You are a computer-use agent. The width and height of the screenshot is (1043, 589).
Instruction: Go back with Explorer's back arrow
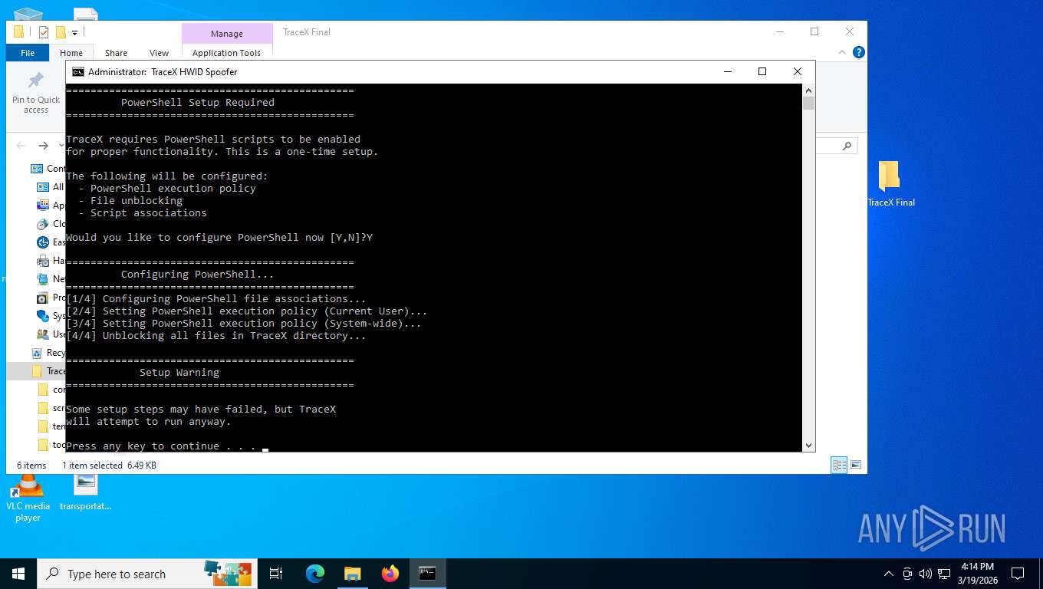pos(21,146)
